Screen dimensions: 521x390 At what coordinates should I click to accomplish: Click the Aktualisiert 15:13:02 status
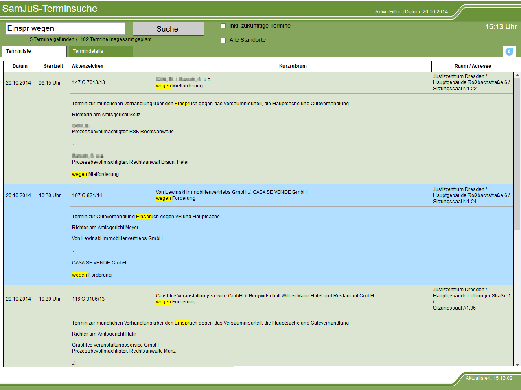tap(489, 378)
